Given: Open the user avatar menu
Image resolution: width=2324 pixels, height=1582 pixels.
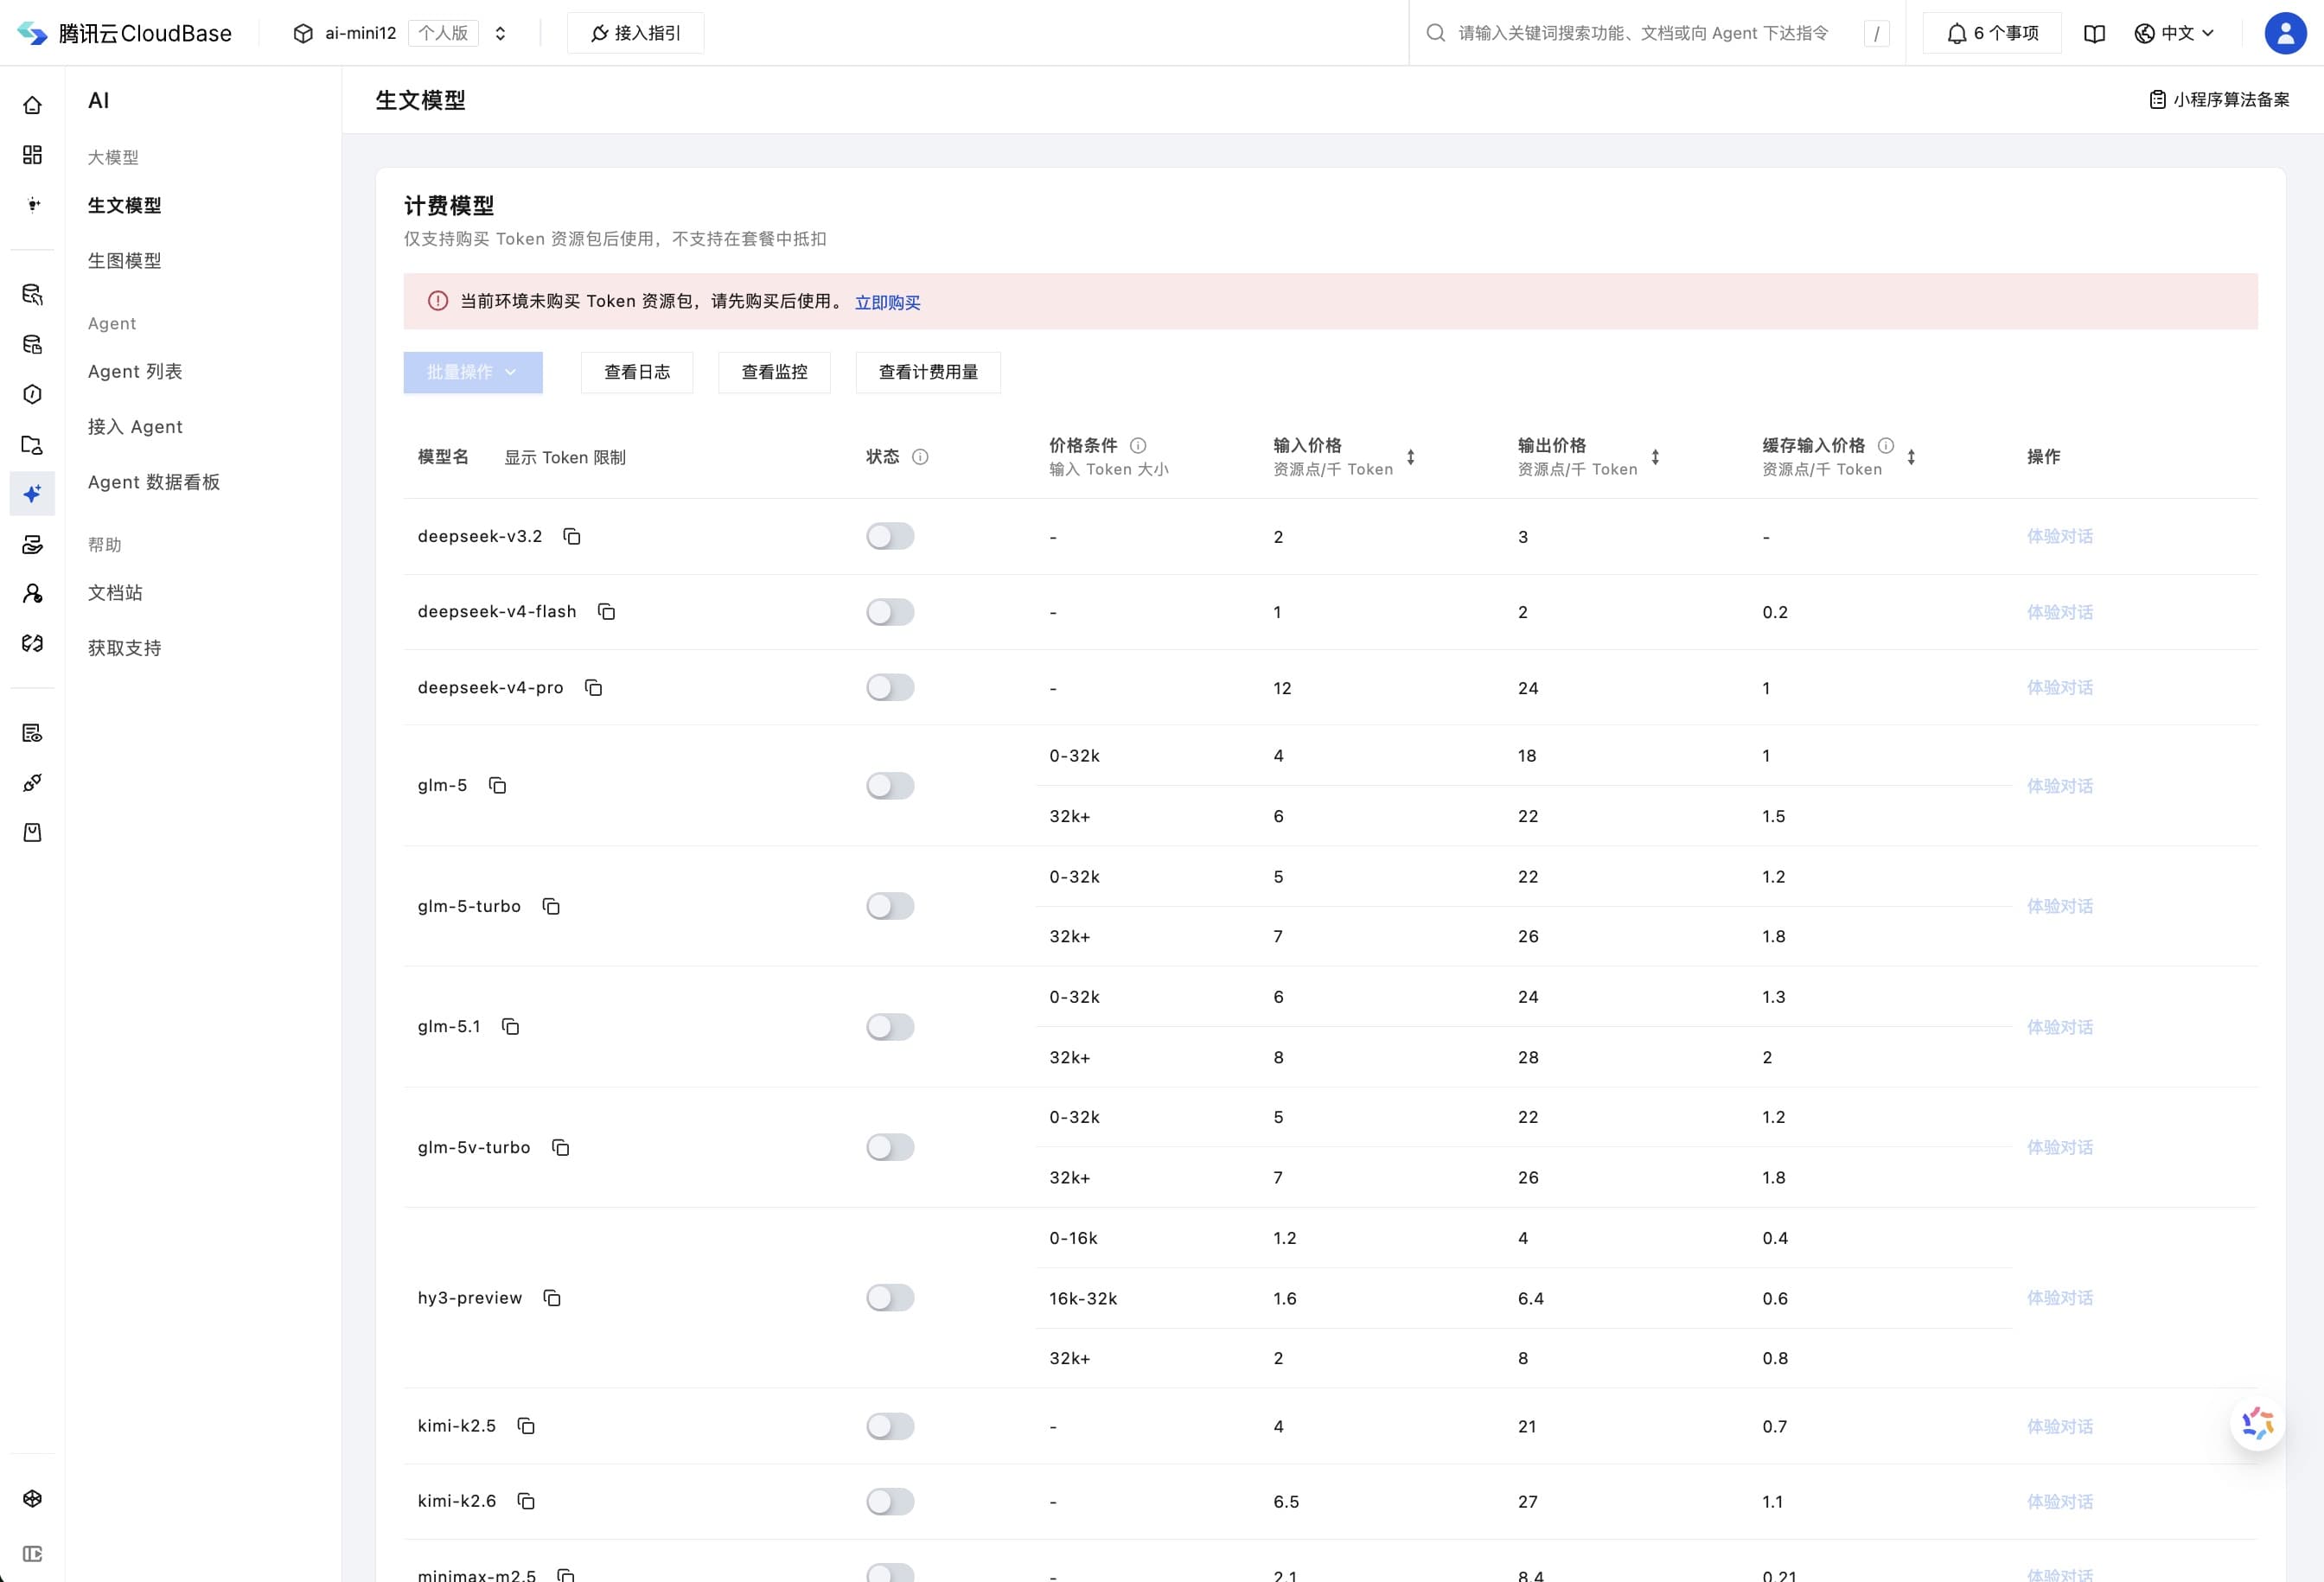Looking at the screenshot, I should pos(2285,33).
